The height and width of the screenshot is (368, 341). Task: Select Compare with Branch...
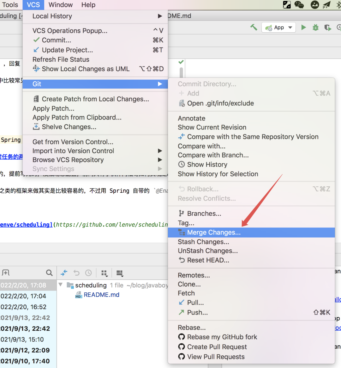point(251,155)
